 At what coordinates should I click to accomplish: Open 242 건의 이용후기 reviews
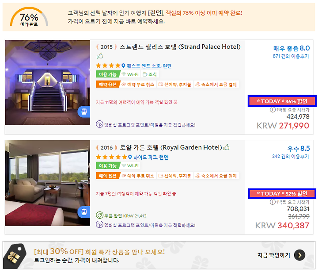point(291,156)
